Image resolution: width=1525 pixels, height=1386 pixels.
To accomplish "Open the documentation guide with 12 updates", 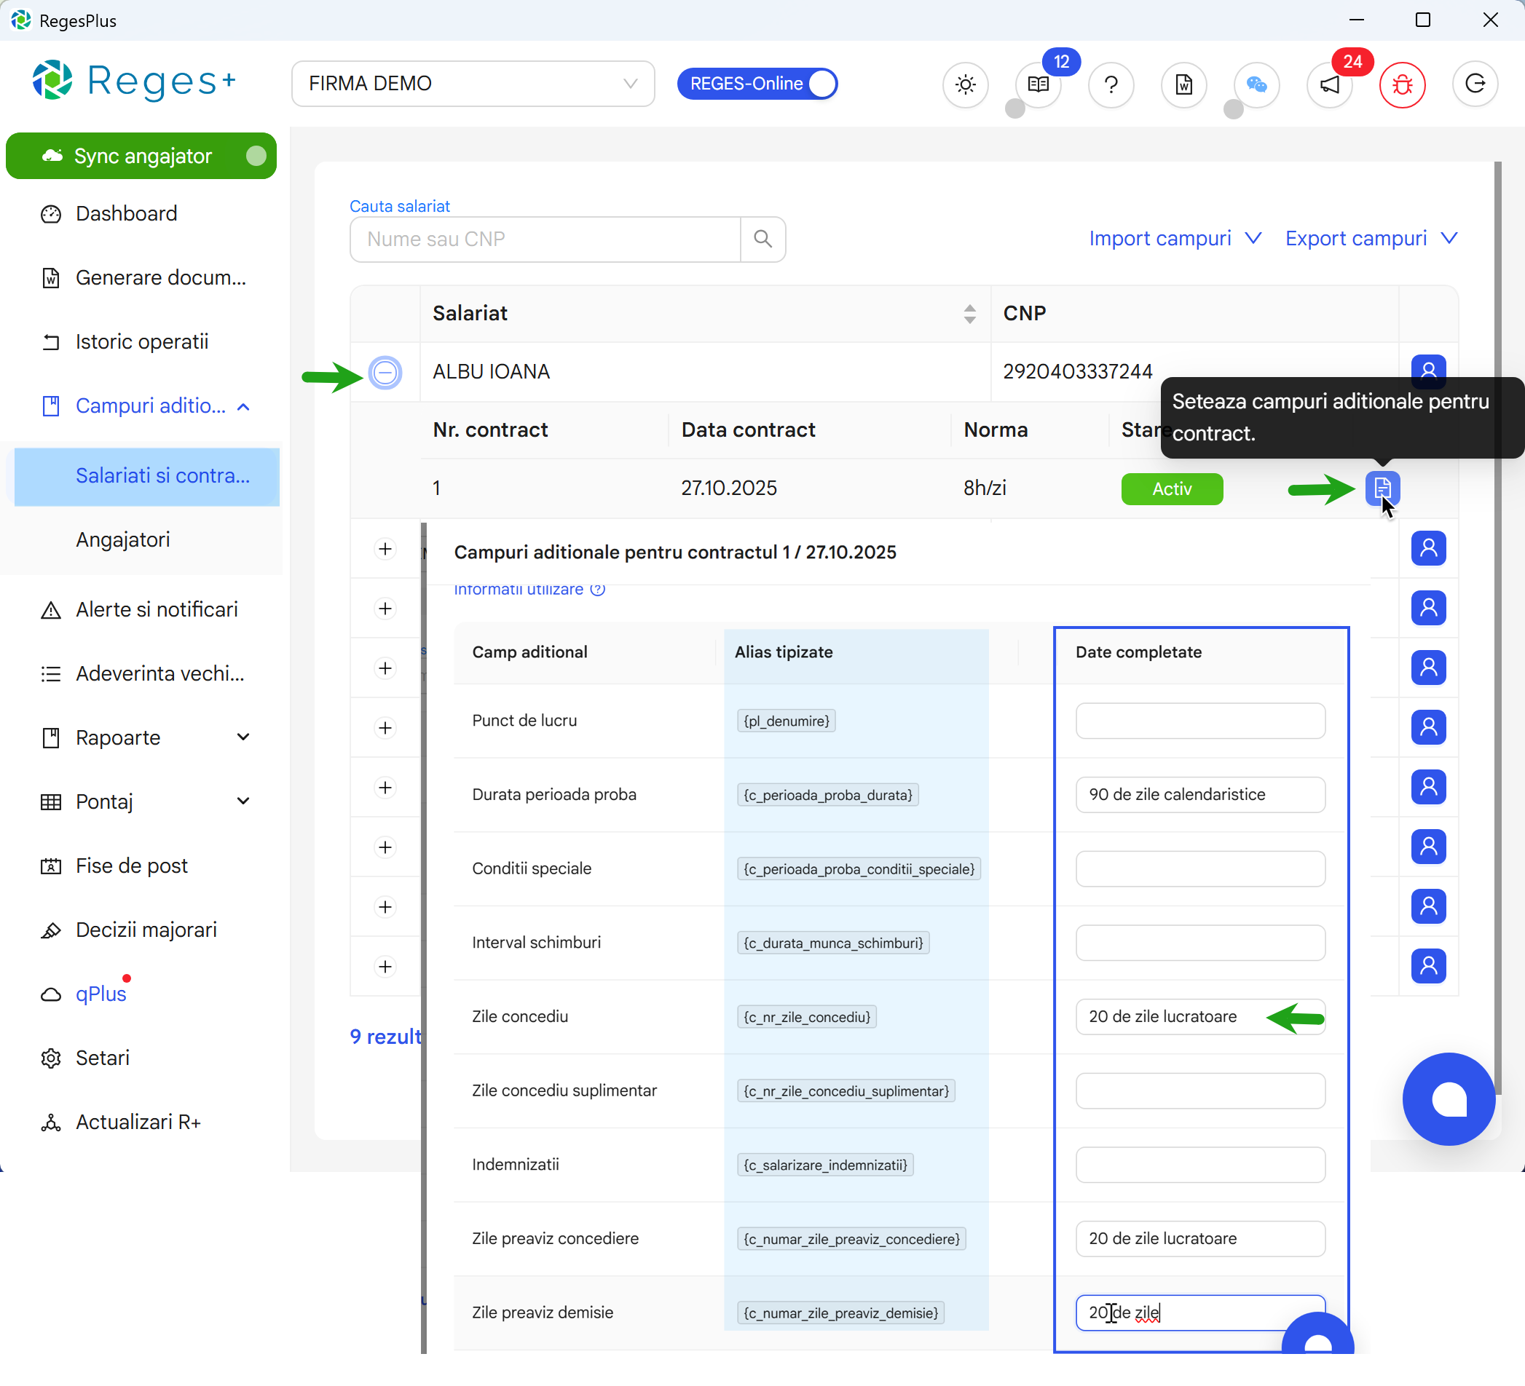I will point(1037,84).
